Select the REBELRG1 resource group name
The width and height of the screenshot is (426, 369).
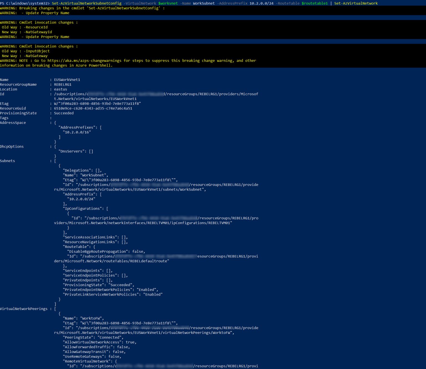63,84
